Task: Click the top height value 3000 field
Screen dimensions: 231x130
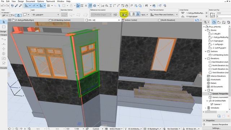Action: [x=223, y=13]
